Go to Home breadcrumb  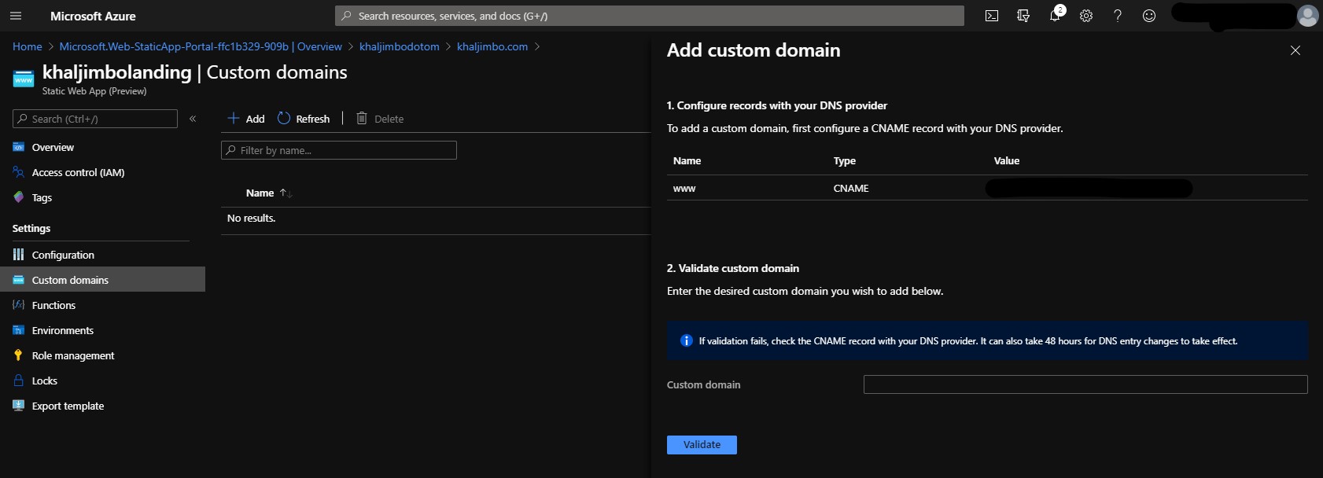tap(28, 46)
